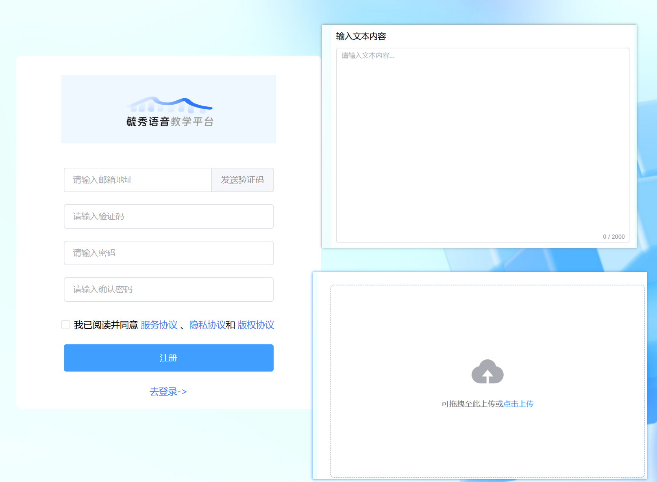Check the 我已阅读并同意 agreement checkbox
Image resolution: width=657 pixels, height=482 pixels.
pyautogui.click(x=65, y=324)
